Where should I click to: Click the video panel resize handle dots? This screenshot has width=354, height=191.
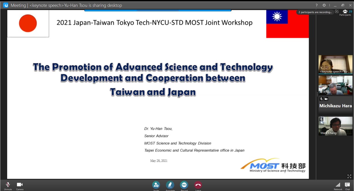pyautogui.click(x=317, y=94)
